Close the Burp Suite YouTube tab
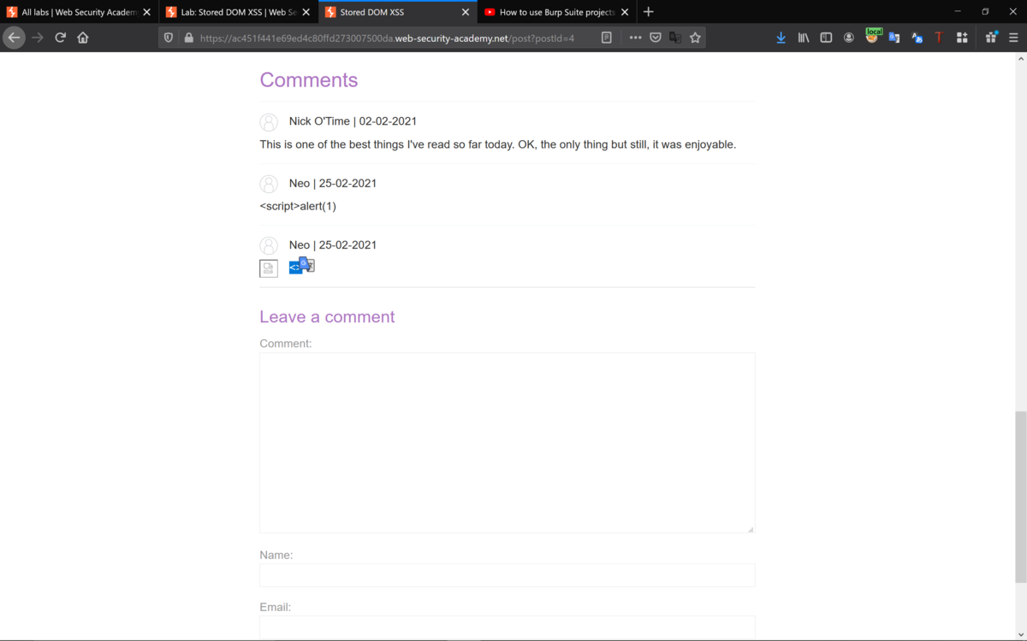Viewport: 1027px width, 641px height. click(625, 12)
